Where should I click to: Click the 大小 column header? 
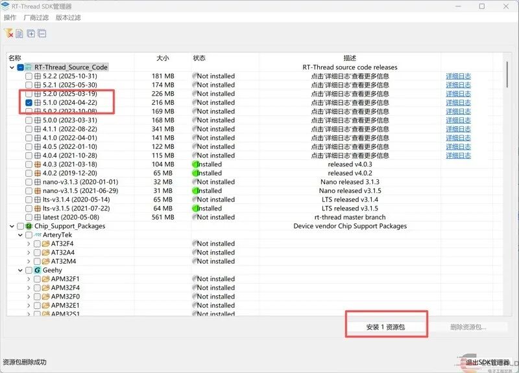pos(163,58)
